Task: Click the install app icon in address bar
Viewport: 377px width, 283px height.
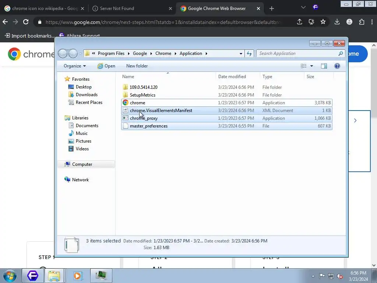Action: 311,22
